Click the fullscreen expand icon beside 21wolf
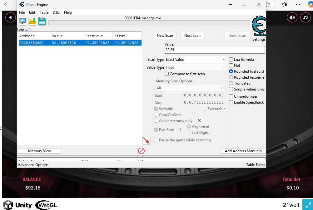313x210 pixels. pos(307,205)
